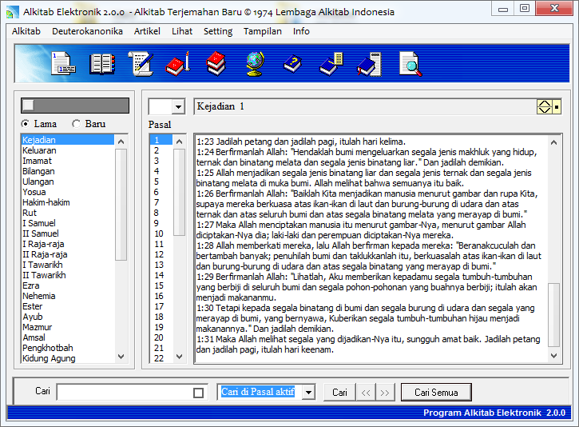Click the up/down navigation arrows beside Kejadian 1
Viewport: 579px width, 427px height.
[545, 107]
